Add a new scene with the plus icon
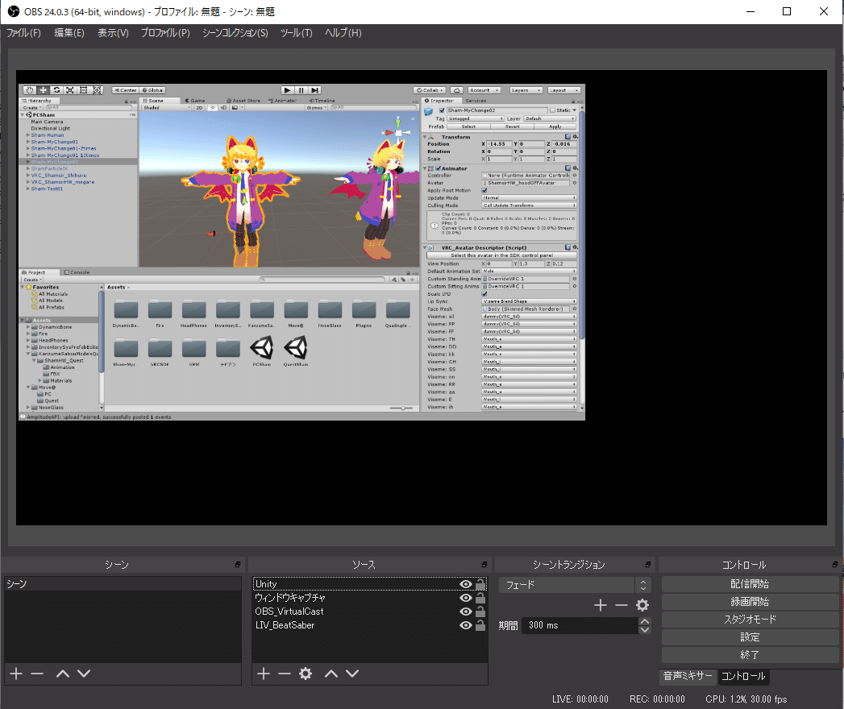 pyautogui.click(x=16, y=674)
